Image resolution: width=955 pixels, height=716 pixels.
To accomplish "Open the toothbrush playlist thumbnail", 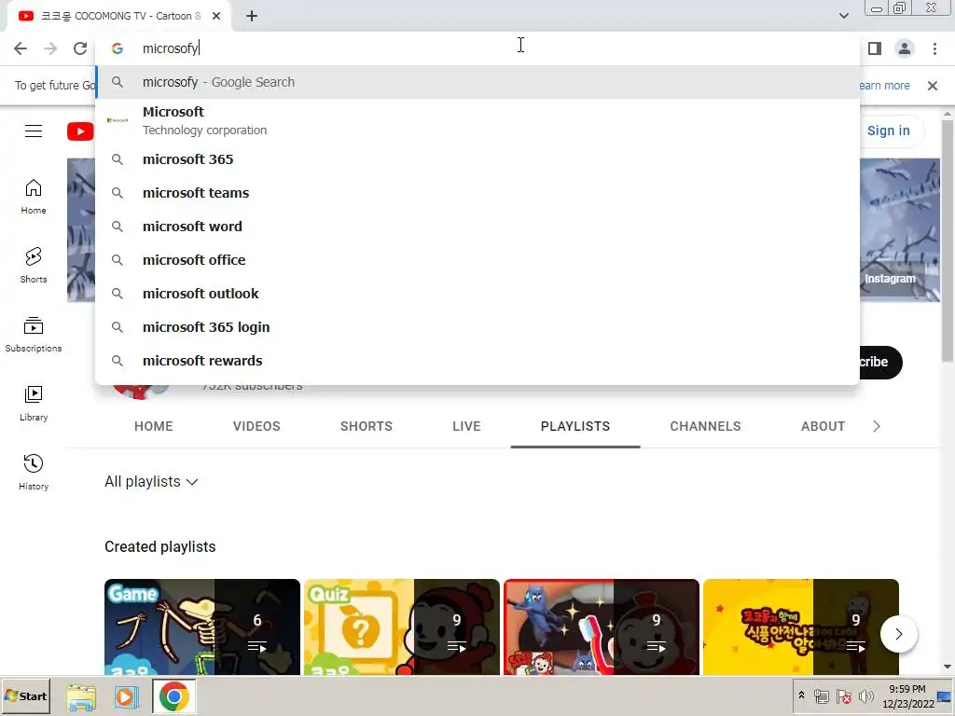I will pos(602,626).
